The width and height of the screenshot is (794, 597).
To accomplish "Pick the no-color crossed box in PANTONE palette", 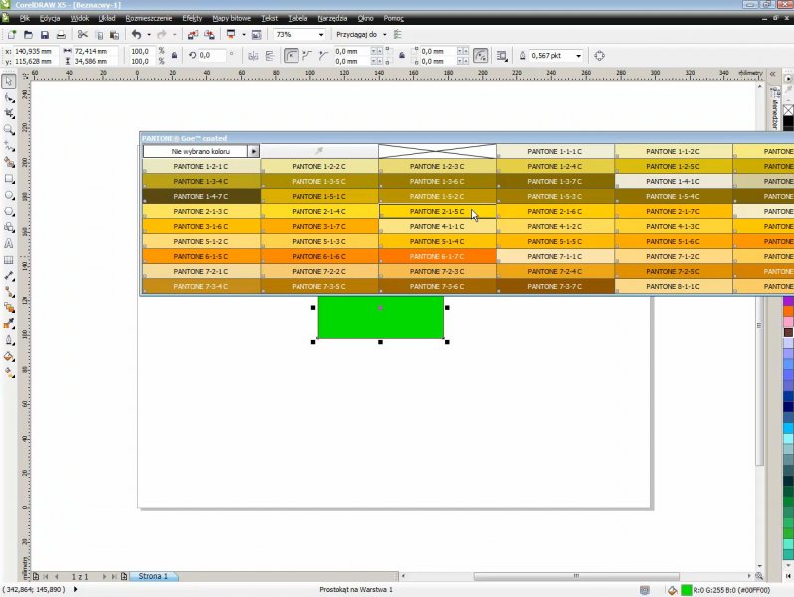I will click(x=438, y=151).
